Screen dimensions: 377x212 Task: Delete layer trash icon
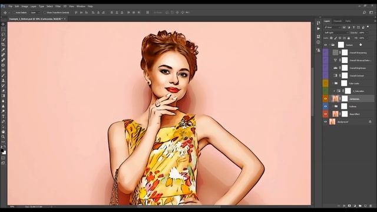tap(371, 206)
